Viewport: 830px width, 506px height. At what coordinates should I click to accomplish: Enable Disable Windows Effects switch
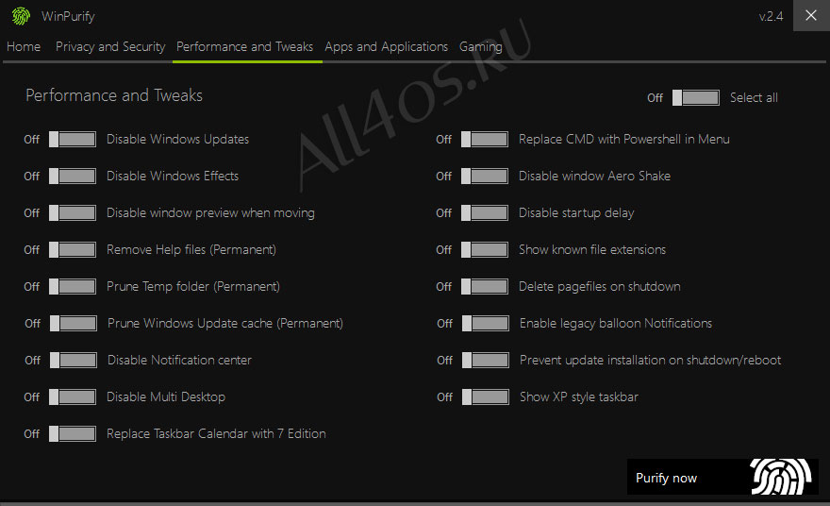(73, 176)
